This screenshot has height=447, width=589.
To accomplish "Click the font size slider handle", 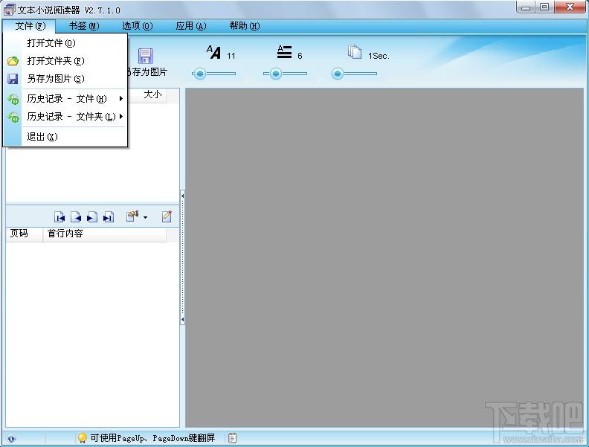I will click(200, 74).
